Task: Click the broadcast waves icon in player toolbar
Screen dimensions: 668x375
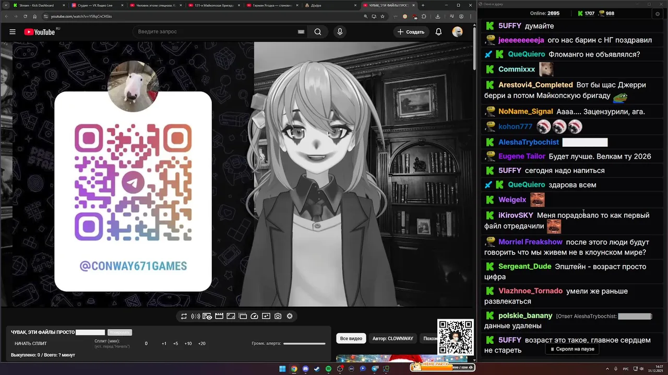Action: tap(196, 316)
